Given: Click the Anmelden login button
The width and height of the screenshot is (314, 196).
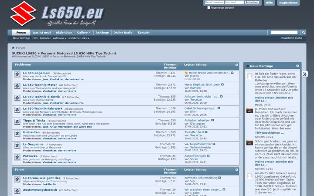Looking at the screenshot, I should (x=252, y=3).
